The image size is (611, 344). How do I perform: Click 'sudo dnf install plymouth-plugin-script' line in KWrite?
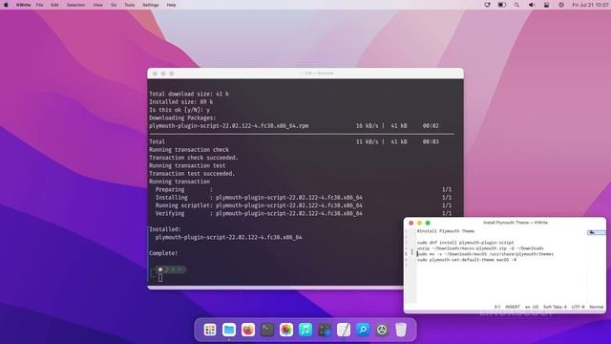[465, 243]
